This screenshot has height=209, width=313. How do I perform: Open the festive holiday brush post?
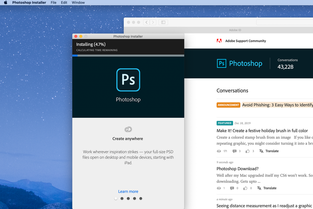click(x=262, y=131)
